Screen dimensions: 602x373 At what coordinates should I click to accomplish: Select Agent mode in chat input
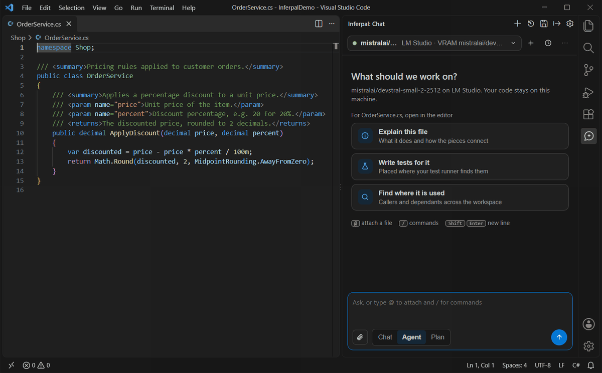point(411,337)
